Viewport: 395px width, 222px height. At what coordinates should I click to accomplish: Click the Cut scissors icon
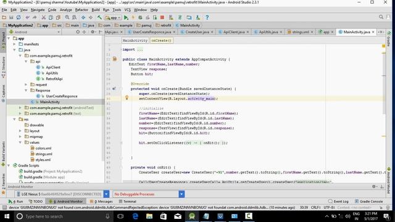pyautogui.click(x=44, y=17)
